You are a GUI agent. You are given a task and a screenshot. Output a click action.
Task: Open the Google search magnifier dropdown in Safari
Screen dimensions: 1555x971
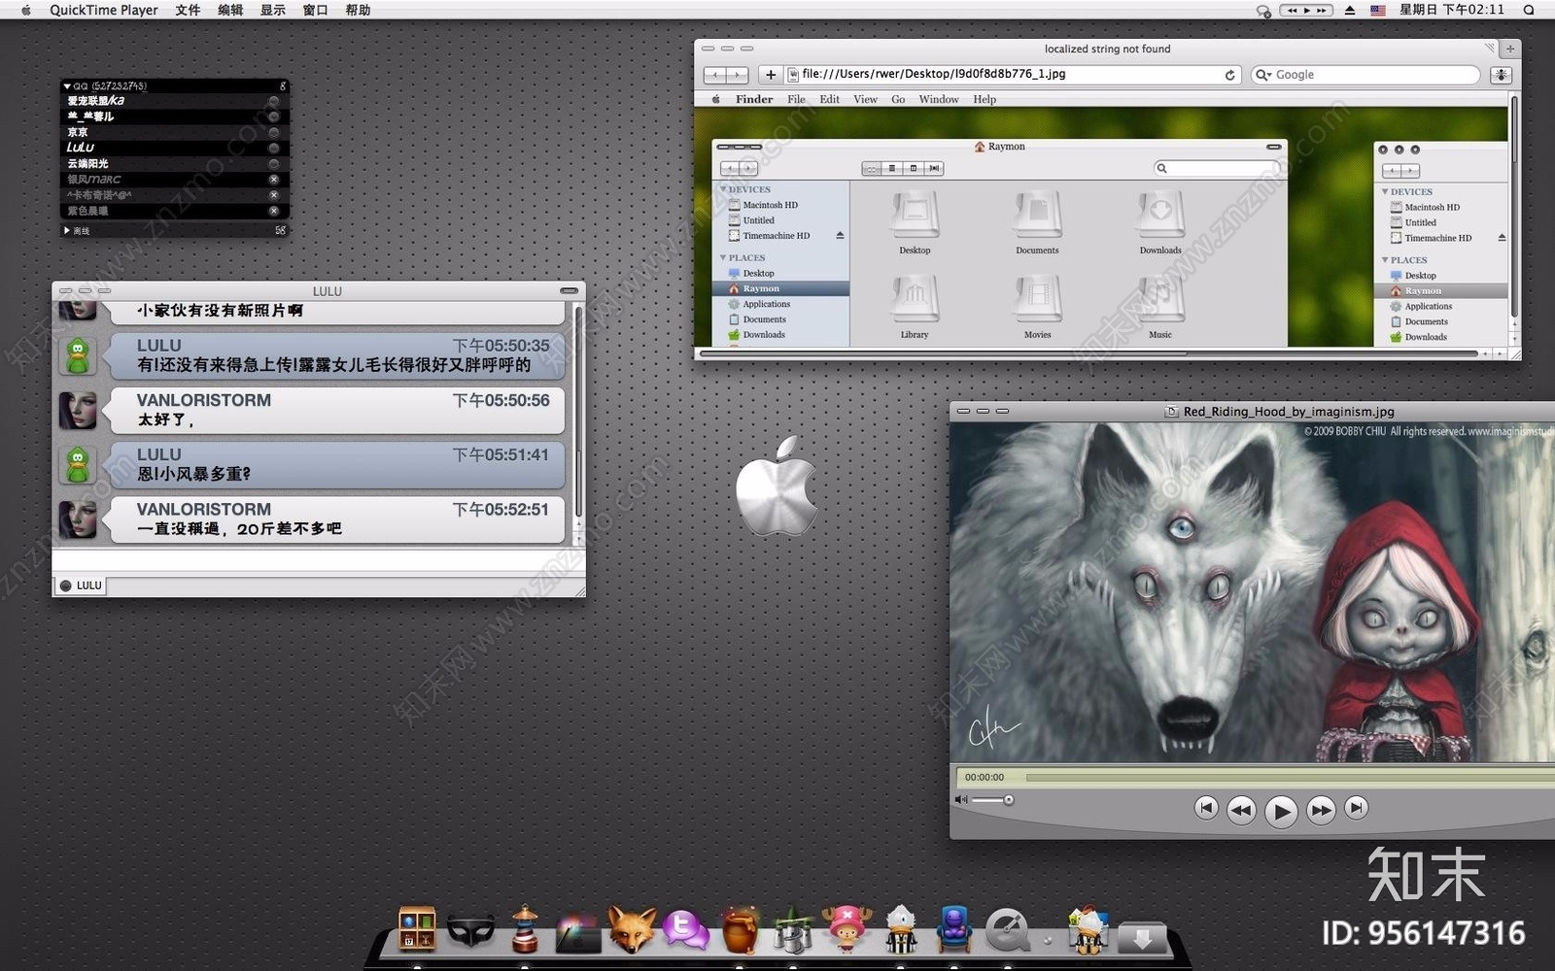click(x=1263, y=75)
